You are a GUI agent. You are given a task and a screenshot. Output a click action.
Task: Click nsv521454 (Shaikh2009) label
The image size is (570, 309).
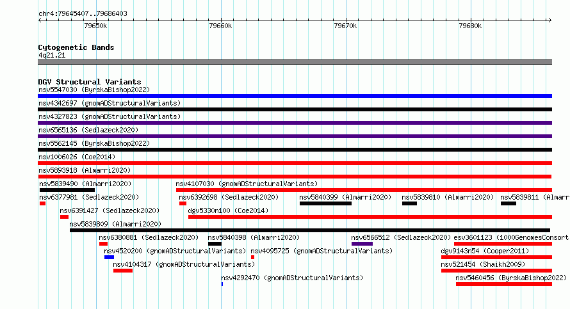(483, 264)
